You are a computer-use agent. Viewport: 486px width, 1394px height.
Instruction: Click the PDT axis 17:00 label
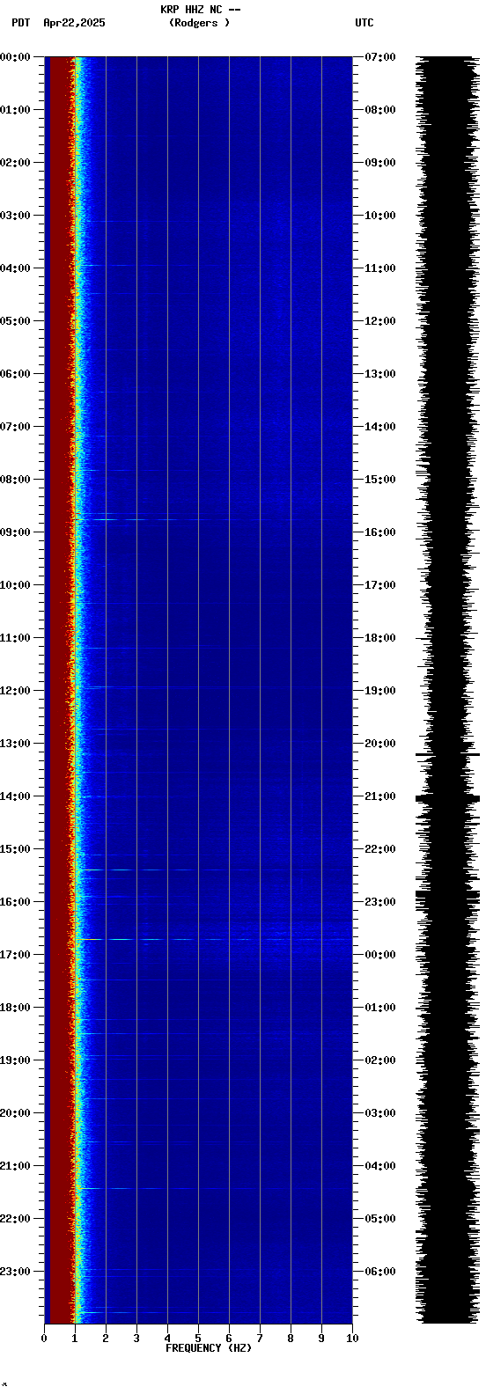(15, 955)
